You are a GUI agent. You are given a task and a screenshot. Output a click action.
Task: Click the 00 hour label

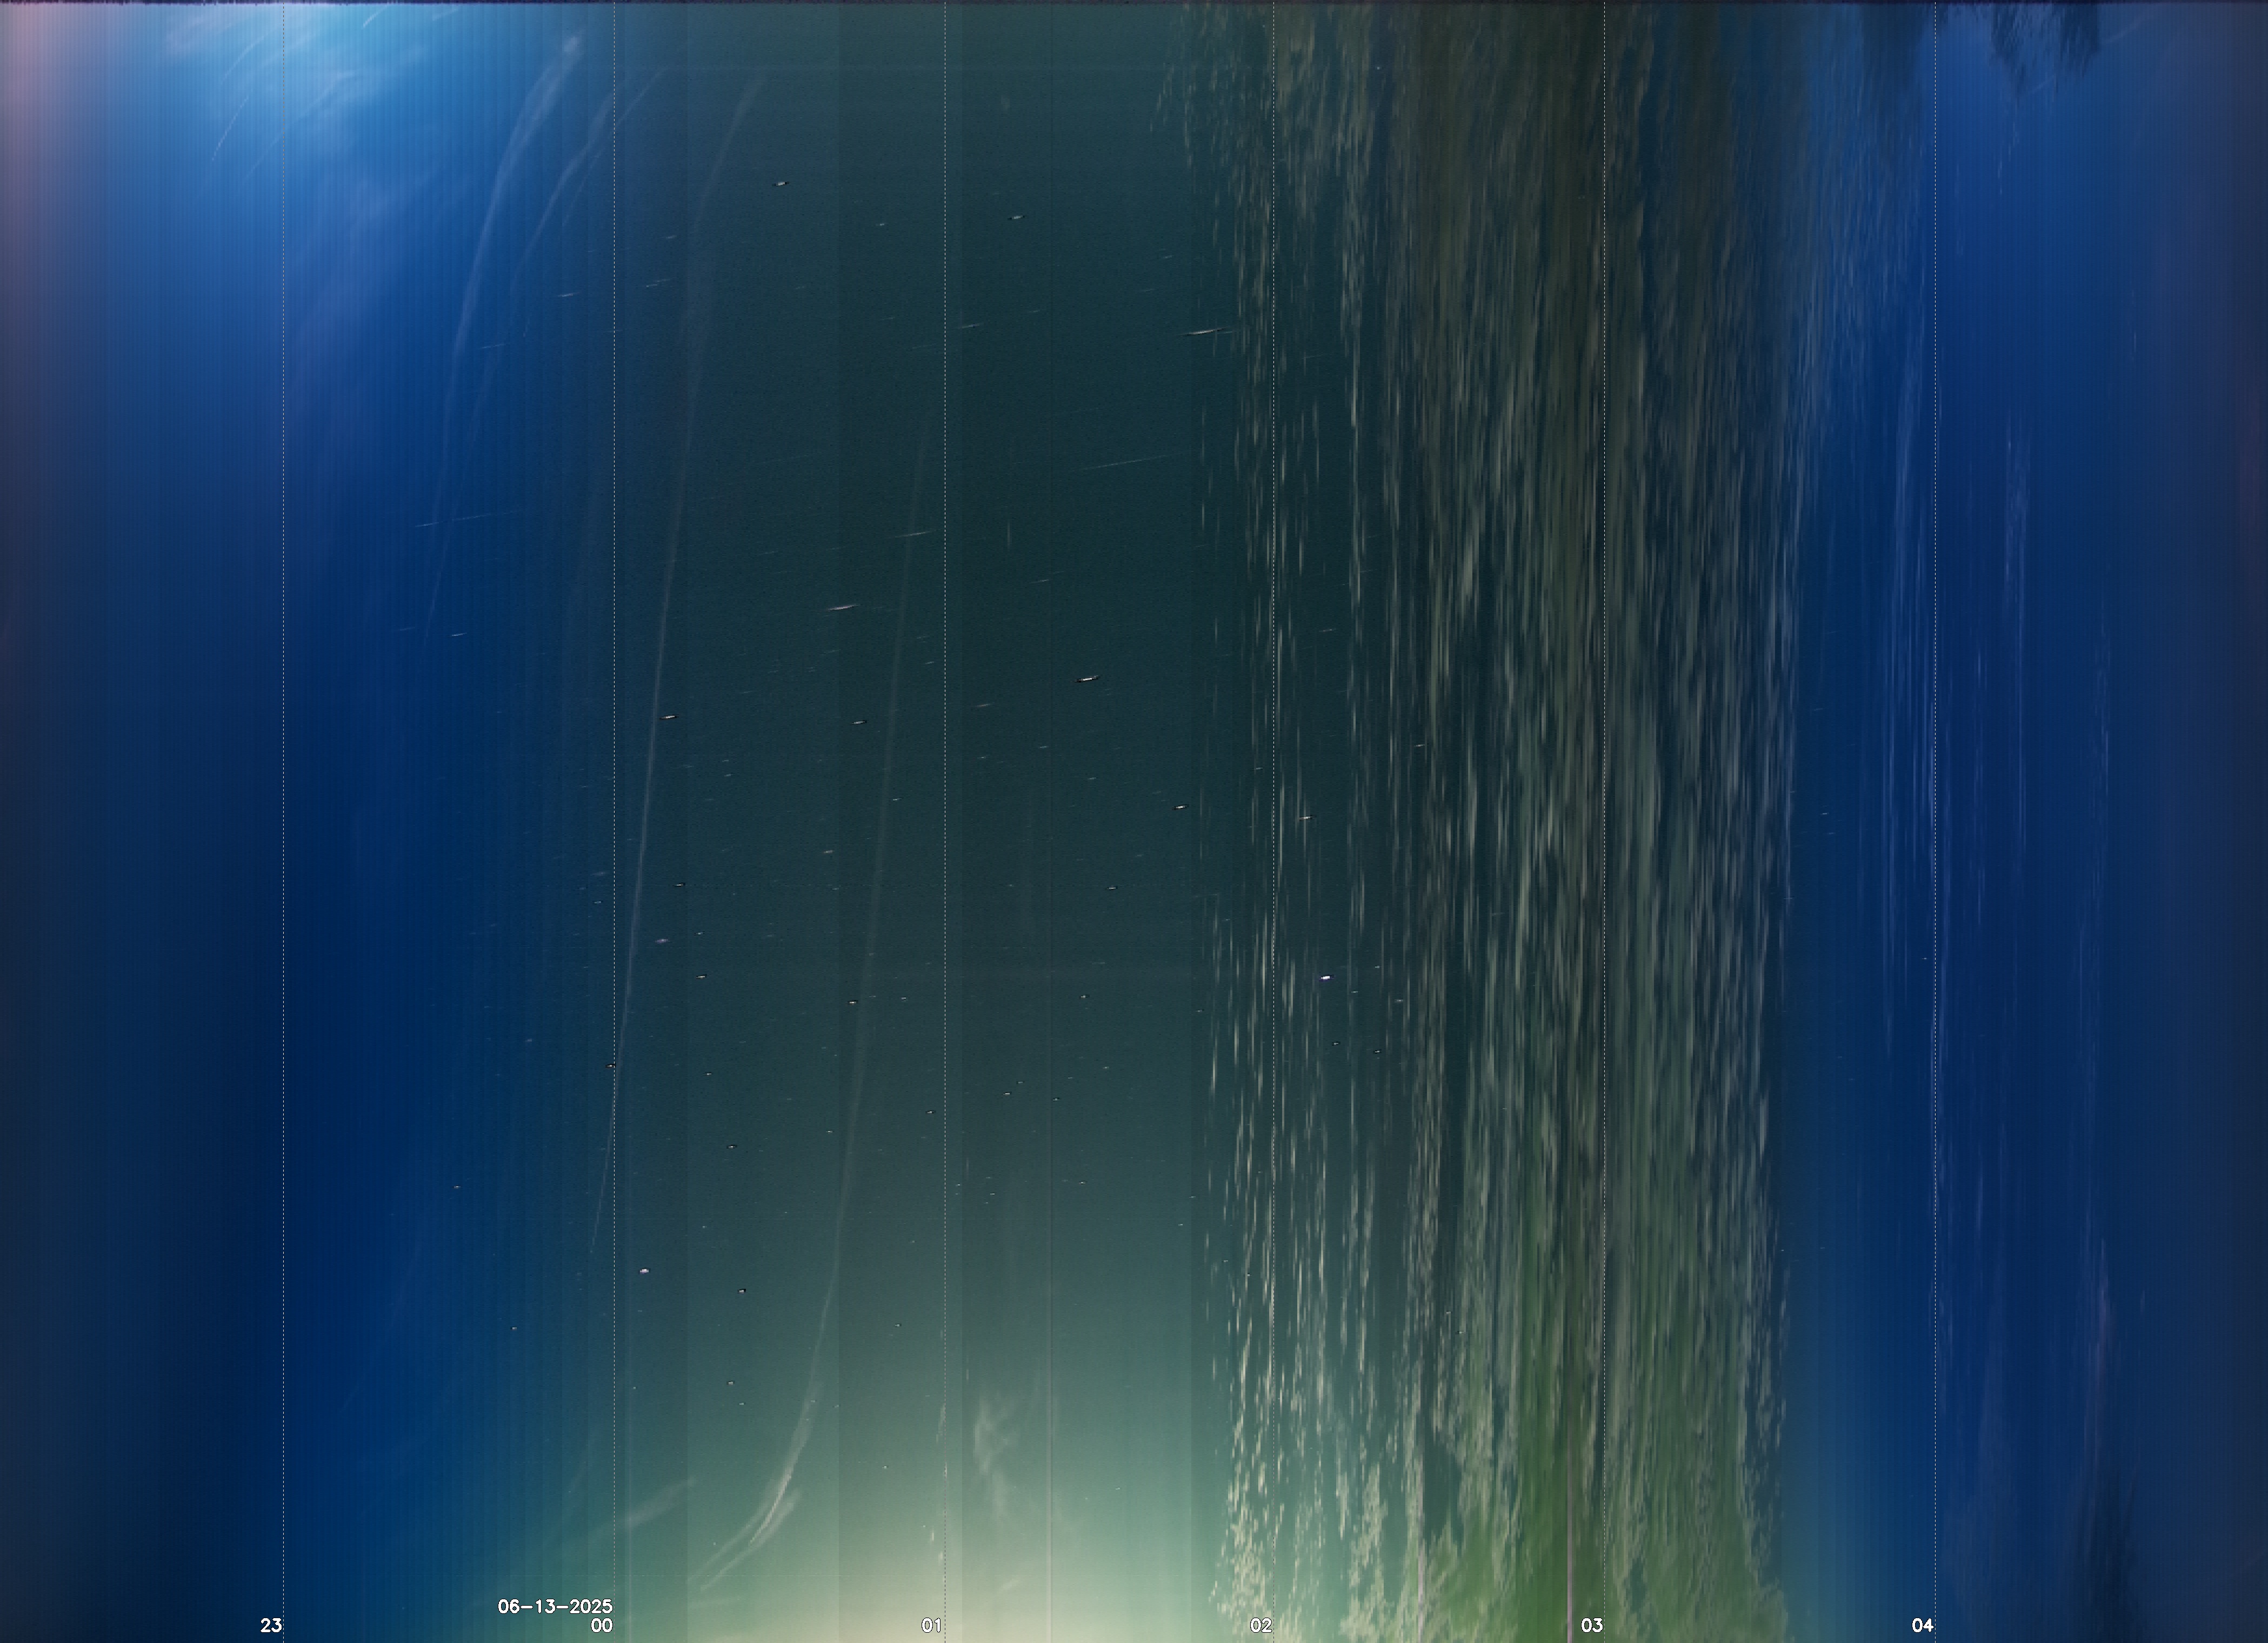click(x=601, y=1625)
